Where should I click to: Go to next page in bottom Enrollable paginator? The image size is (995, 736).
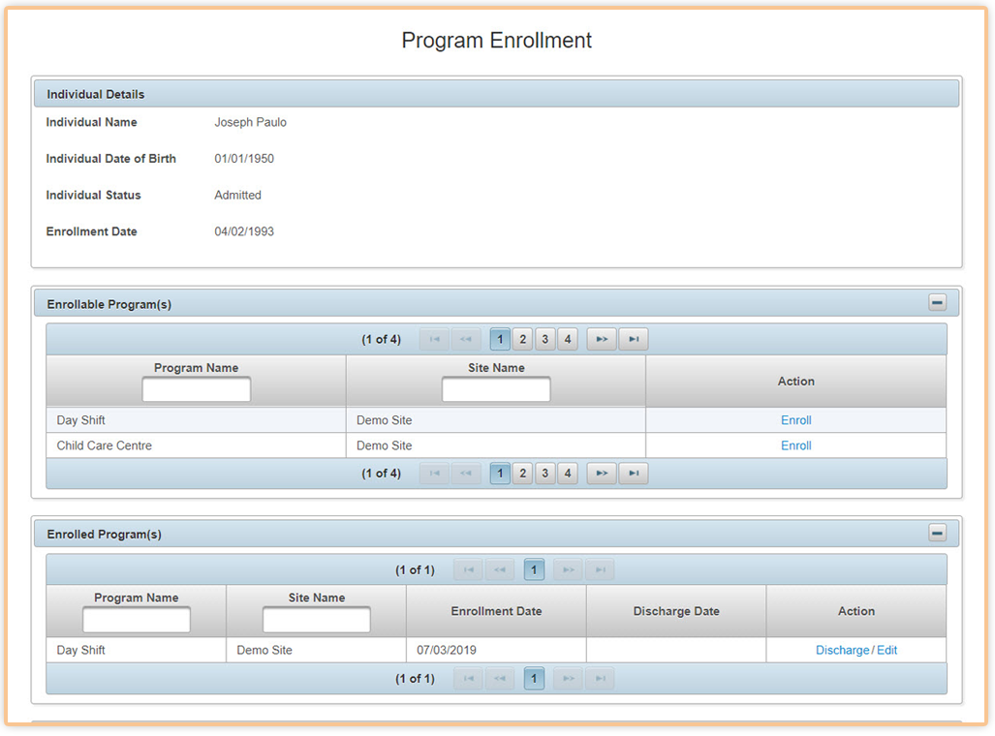(x=602, y=473)
